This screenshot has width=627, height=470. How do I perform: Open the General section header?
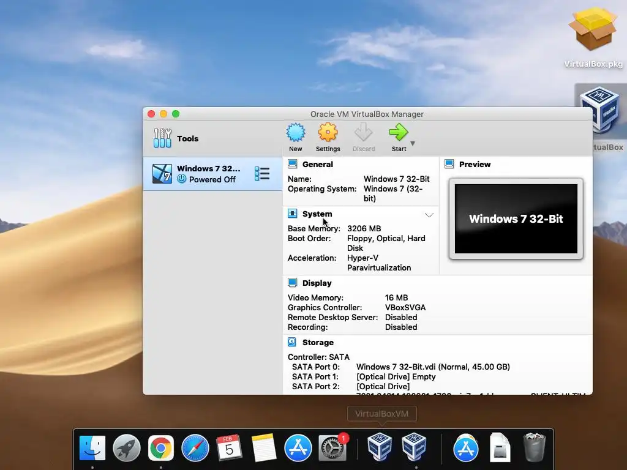[x=318, y=164]
